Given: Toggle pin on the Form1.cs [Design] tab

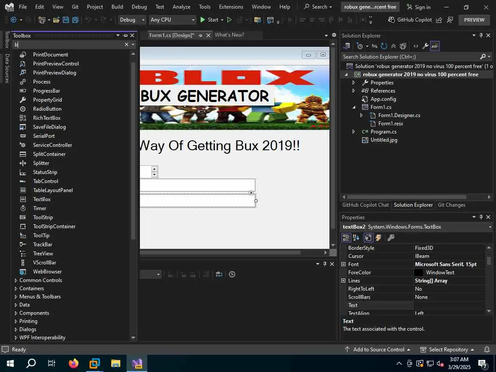Looking at the screenshot, I should click(x=201, y=35).
